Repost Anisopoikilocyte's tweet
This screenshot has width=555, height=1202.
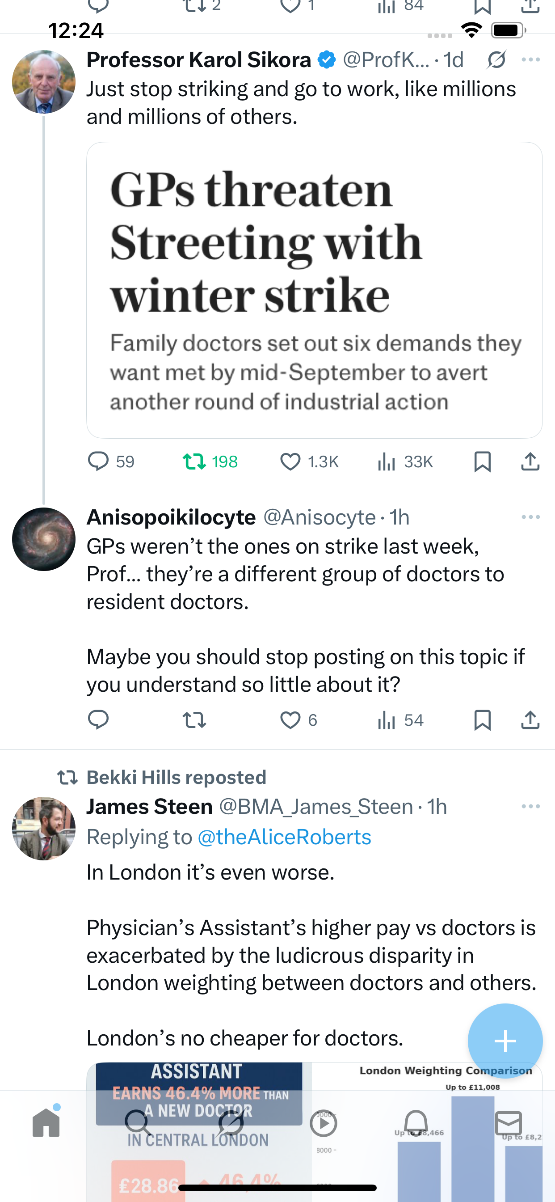pos(194,720)
